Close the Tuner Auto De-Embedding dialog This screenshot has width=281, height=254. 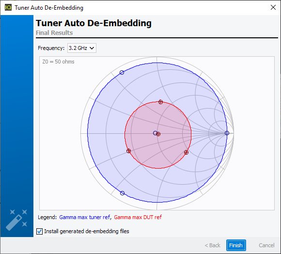coord(273,7)
